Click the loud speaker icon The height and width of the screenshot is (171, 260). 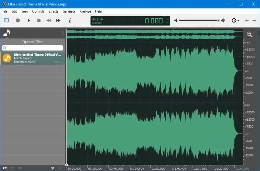[223, 20]
